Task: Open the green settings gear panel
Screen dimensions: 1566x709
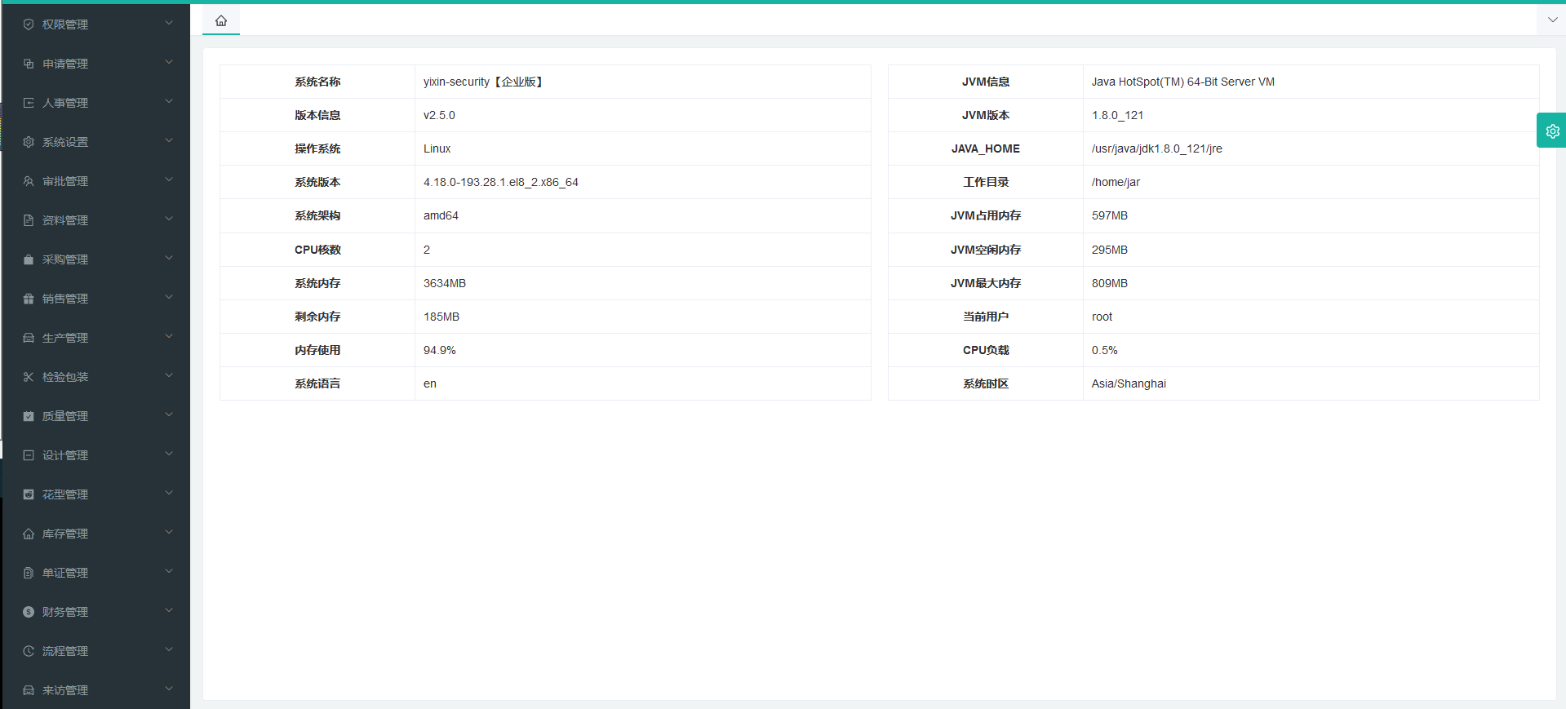Action: click(x=1551, y=131)
